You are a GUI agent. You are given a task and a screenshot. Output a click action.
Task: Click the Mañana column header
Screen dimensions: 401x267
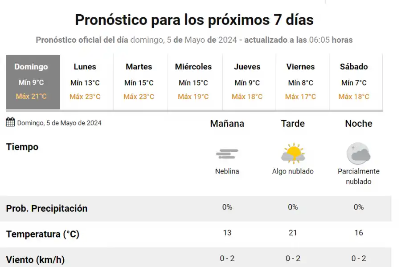[x=227, y=124]
